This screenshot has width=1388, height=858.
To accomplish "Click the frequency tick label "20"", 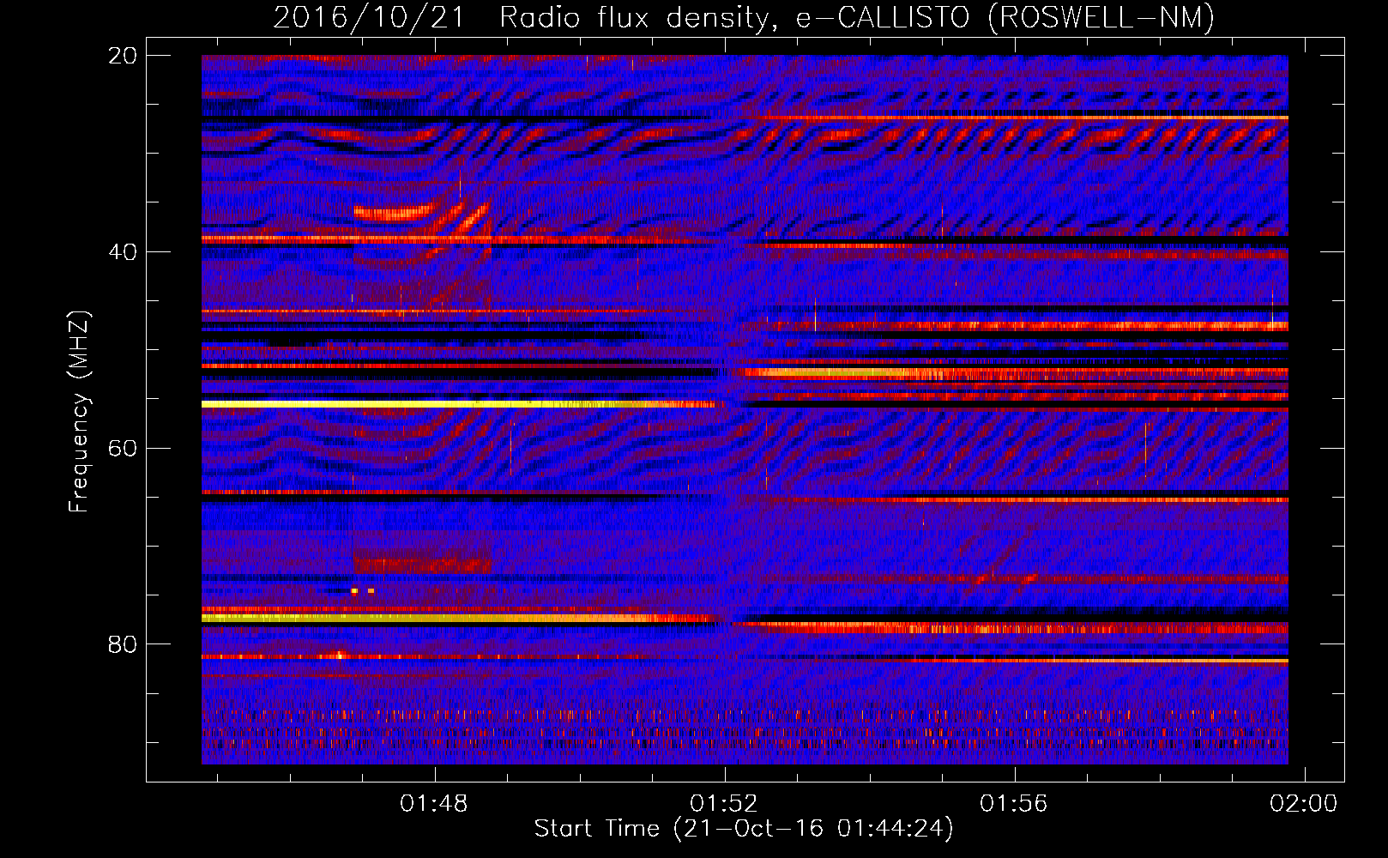I will tap(123, 56).
